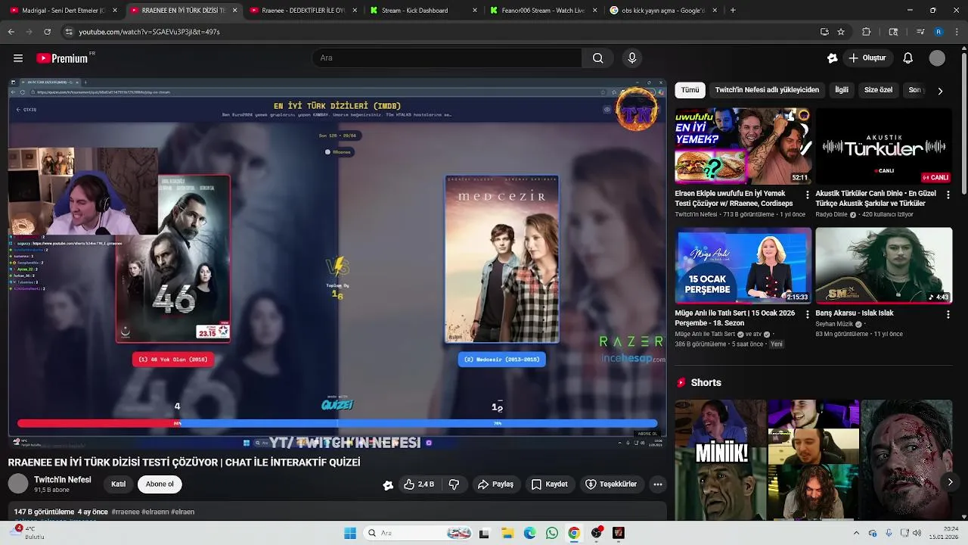The image size is (968, 545).
Task: Open the MİNİK! Shorts thumbnail
Action: point(719,459)
